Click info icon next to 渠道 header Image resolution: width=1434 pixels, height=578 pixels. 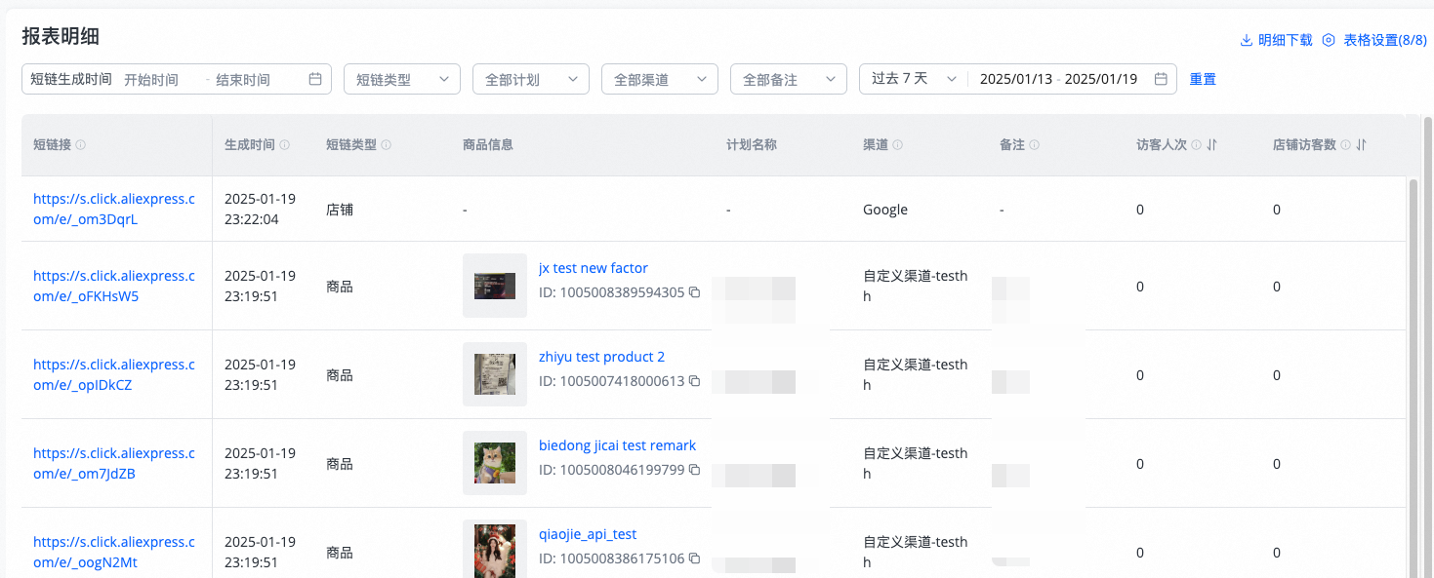tap(897, 145)
